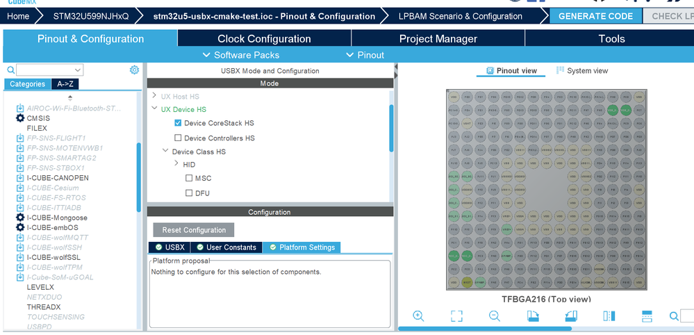Zoom out of the pinout view
The height and width of the screenshot is (335, 694).
(495, 316)
